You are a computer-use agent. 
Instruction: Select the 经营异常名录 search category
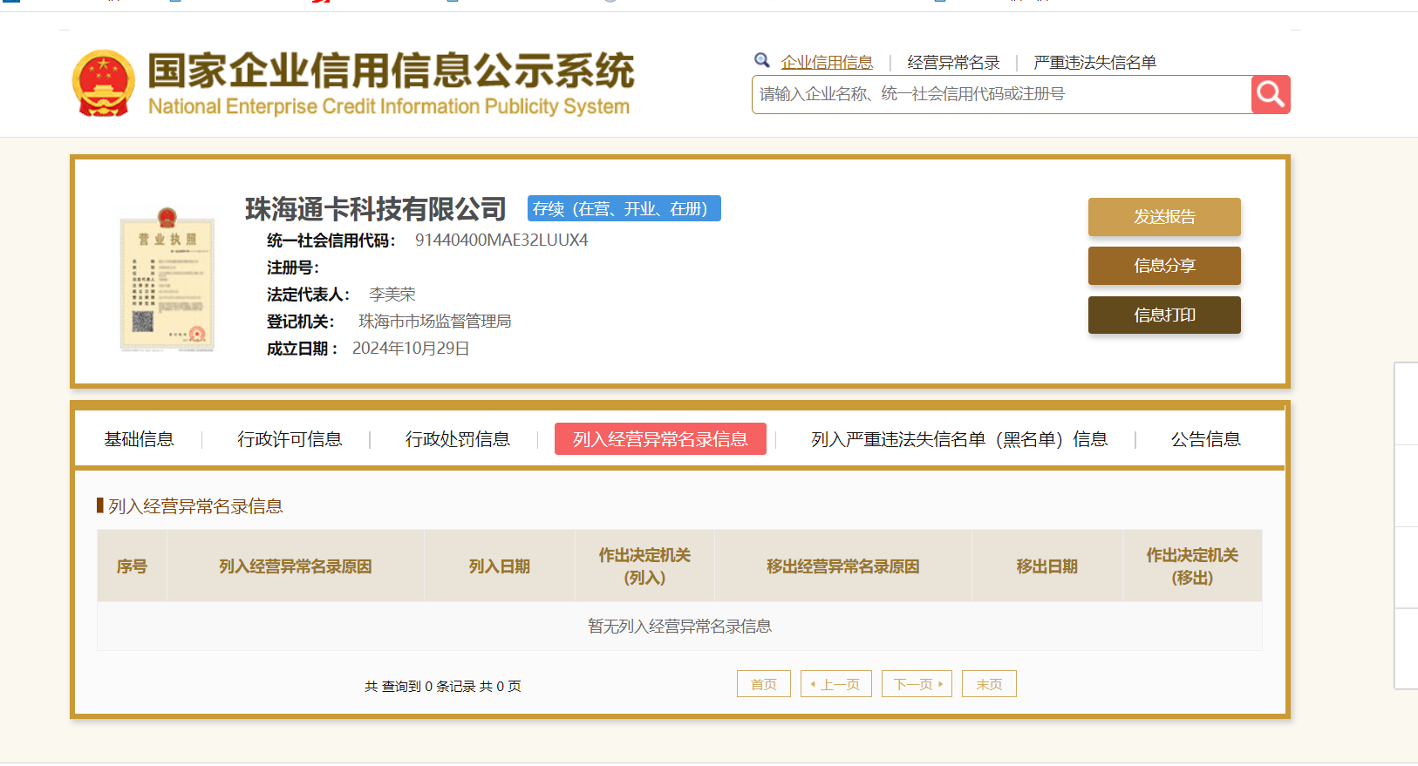(953, 63)
